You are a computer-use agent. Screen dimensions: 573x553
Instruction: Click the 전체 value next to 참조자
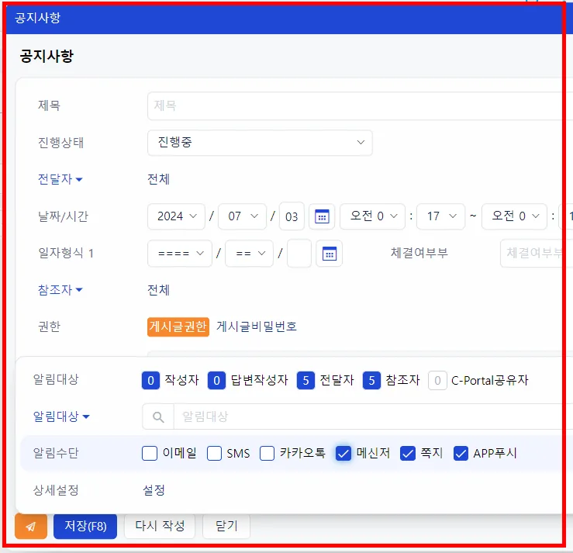coord(159,290)
